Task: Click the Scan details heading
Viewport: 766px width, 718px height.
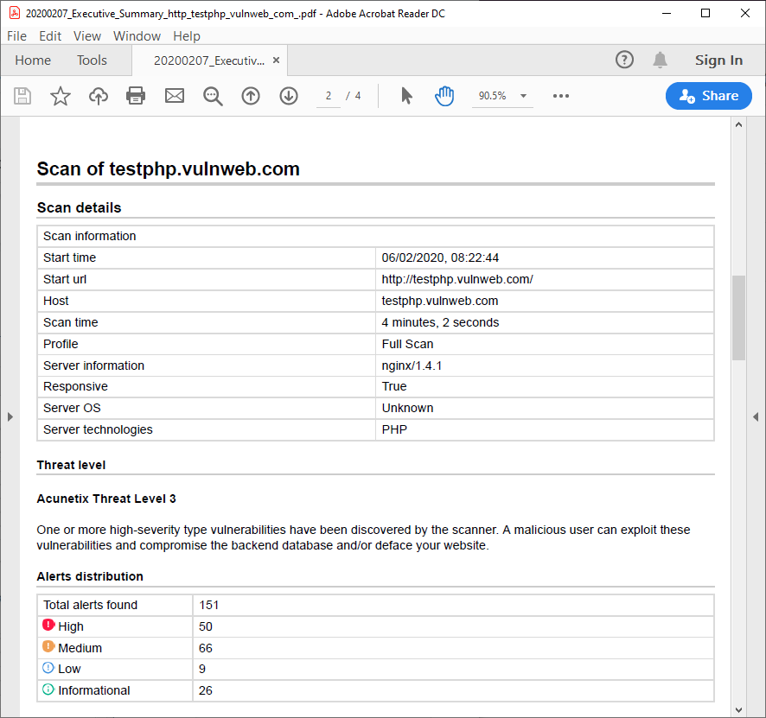Action: coord(80,208)
